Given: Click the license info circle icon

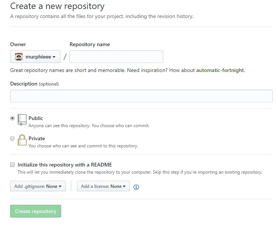Looking at the screenshot, I should tap(136, 187).
